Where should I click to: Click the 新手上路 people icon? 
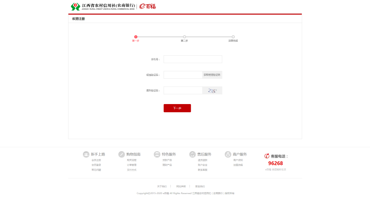tap(86, 154)
